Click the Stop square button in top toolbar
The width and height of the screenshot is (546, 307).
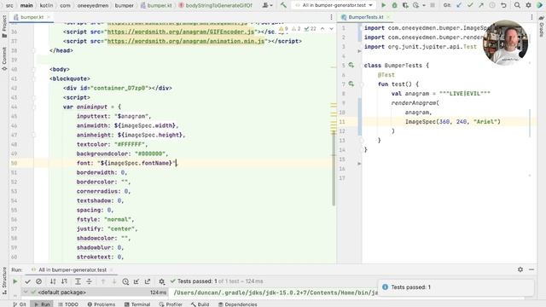(433, 5)
